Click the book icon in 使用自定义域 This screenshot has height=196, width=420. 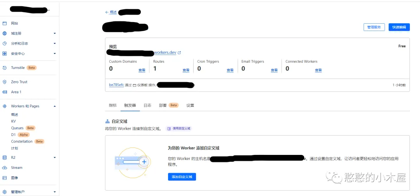click(169, 129)
